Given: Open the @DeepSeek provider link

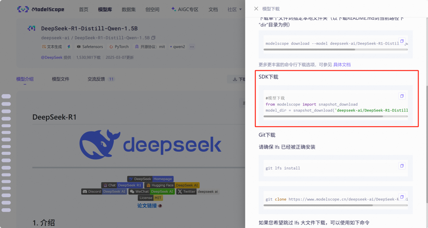Looking at the screenshot, I should 52,57.
